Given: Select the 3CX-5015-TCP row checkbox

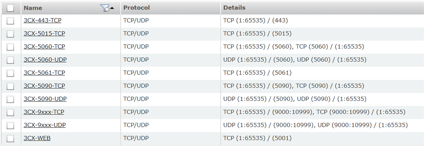Looking at the screenshot, I should pyautogui.click(x=10, y=34).
